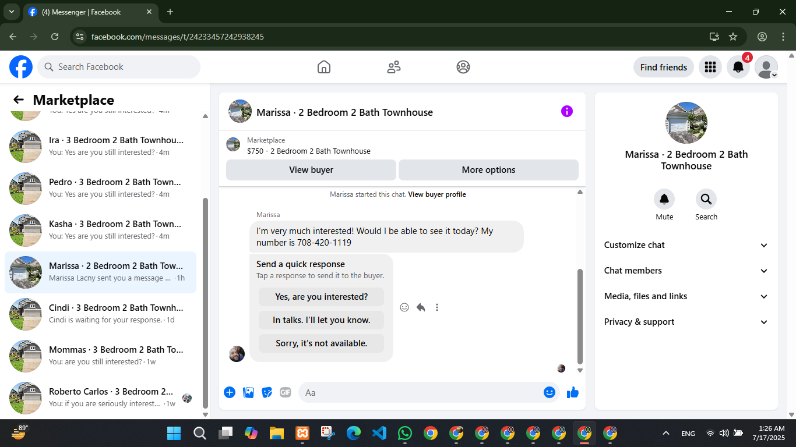Open the Kasha 3 Bedroom conversation
The width and height of the screenshot is (796, 447).
(x=100, y=230)
